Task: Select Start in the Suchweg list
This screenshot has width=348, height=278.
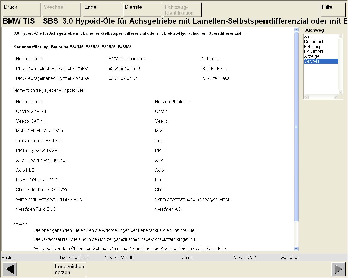Action: point(309,37)
